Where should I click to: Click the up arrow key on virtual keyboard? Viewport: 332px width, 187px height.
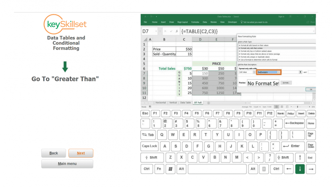(300, 157)
